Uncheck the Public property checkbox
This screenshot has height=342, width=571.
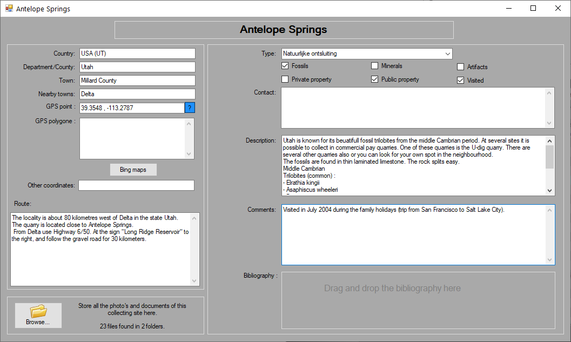pos(375,79)
